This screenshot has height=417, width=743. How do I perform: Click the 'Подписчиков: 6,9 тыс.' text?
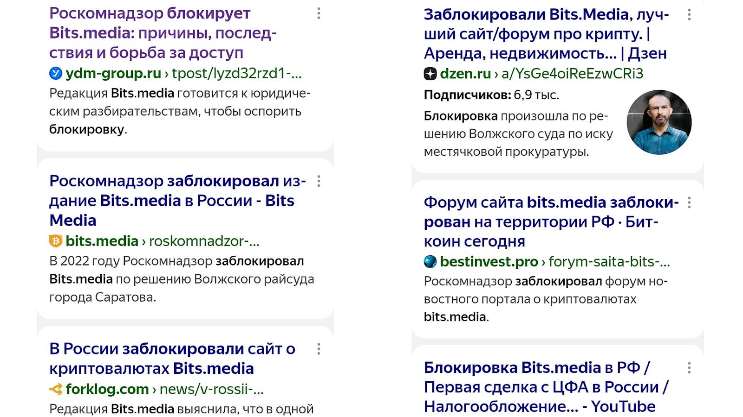coord(491,95)
